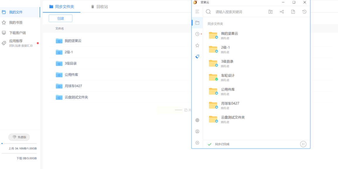338x169 pixels.
Task: Open 公用件库 folder name in client list
Action: click(228, 89)
